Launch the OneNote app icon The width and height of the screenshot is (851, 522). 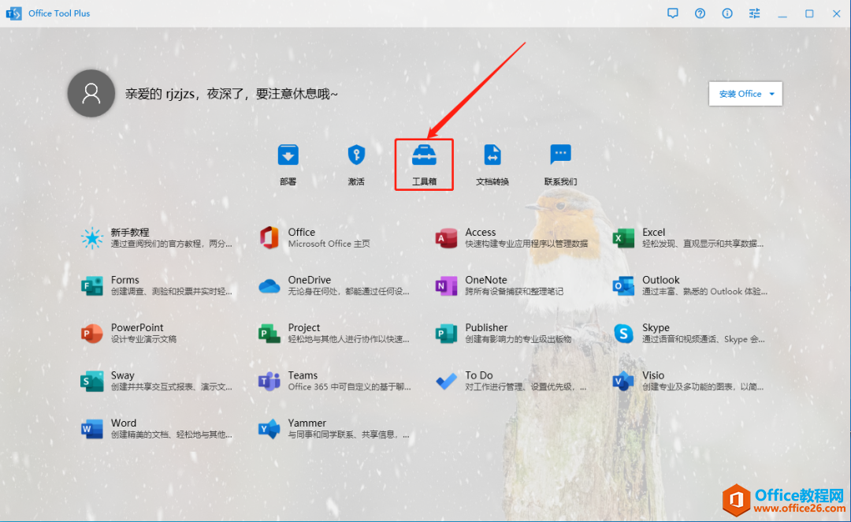[446, 285]
